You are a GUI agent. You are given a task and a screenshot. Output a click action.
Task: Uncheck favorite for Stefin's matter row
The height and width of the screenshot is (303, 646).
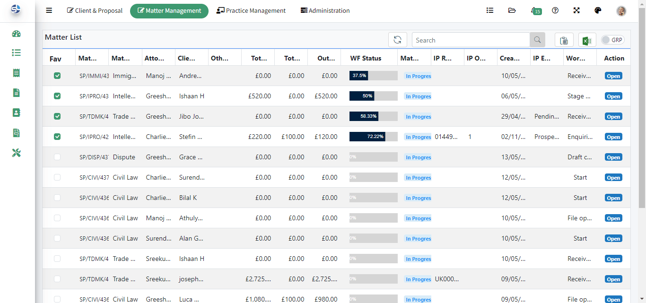click(57, 137)
